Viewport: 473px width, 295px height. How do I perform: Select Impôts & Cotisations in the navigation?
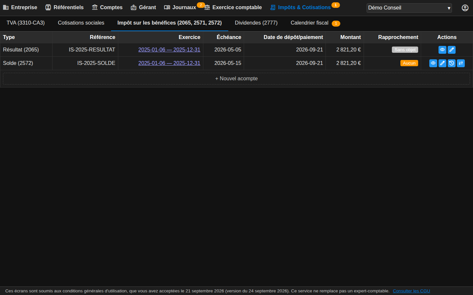tap(301, 8)
